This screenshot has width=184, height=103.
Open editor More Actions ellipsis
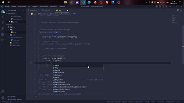click(181, 10)
